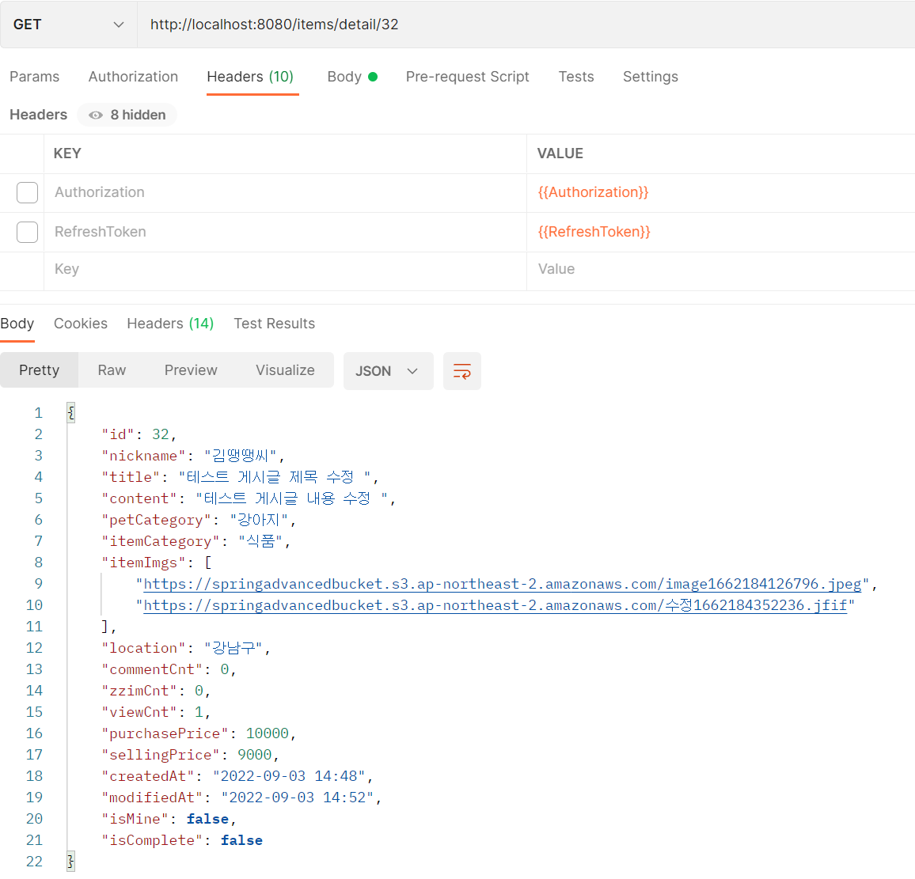This screenshot has height=879, width=915.
Task: Collapse the JSON root object at line 1
Action: click(x=70, y=413)
